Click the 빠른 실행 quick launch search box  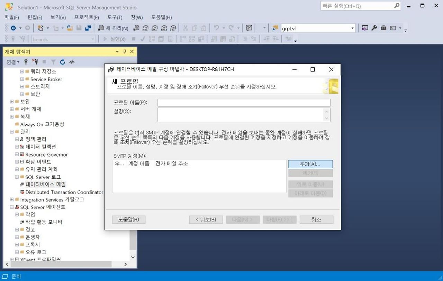(360, 6)
